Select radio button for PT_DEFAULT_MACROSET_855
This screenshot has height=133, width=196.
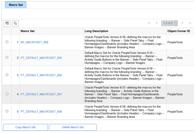pyautogui.click(x=7, y=58)
